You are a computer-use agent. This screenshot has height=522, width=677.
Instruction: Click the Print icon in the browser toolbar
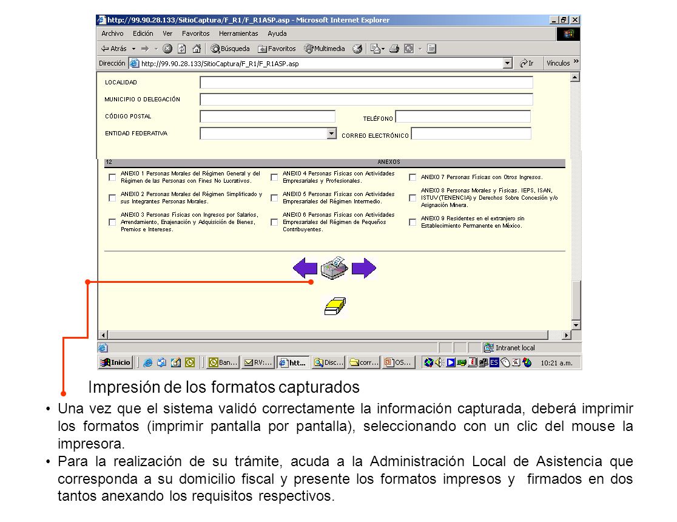coord(394,49)
